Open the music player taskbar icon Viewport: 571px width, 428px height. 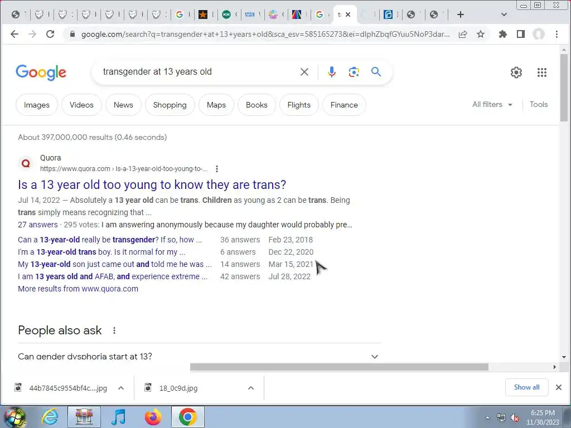(118, 417)
